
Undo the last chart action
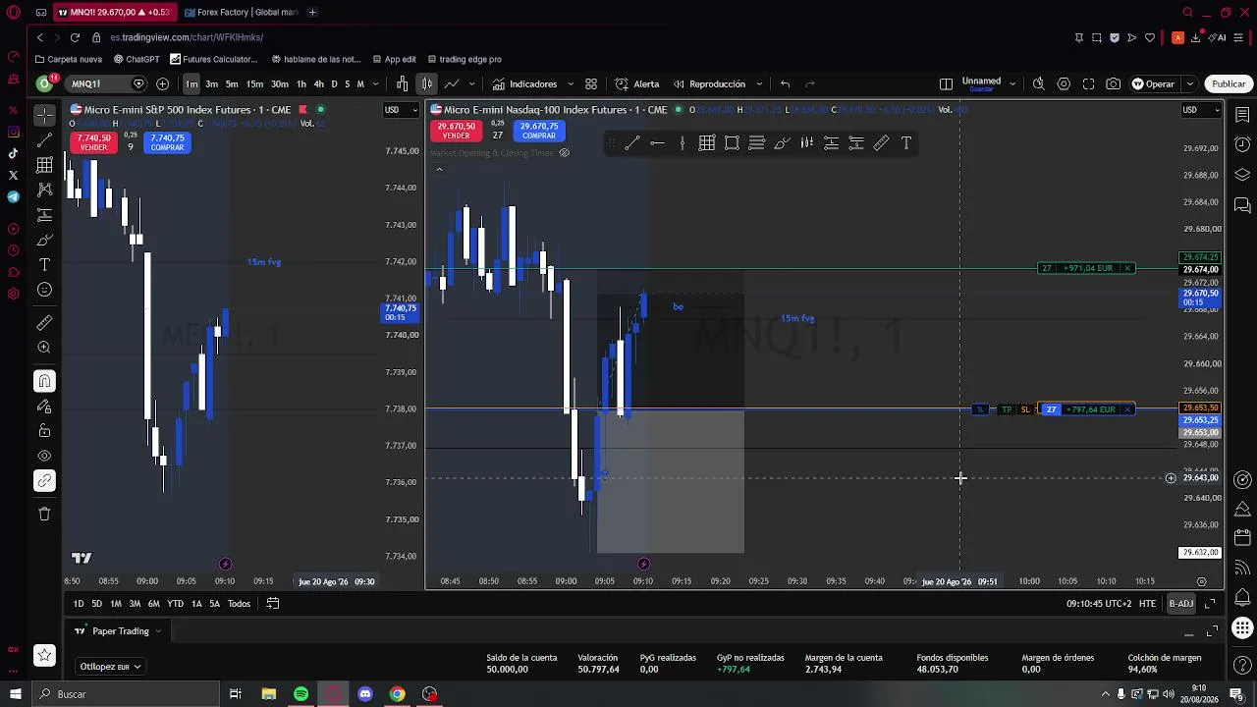pyautogui.click(x=785, y=83)
